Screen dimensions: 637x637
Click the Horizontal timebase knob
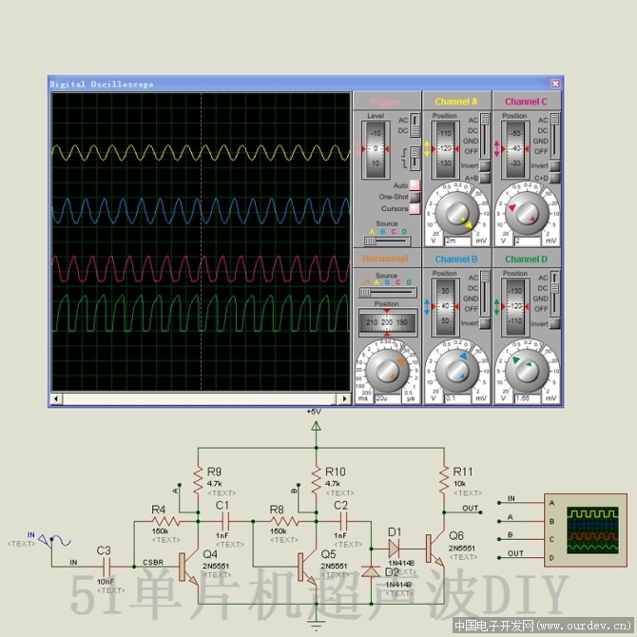pyautogui.click(x=386, y=371)
